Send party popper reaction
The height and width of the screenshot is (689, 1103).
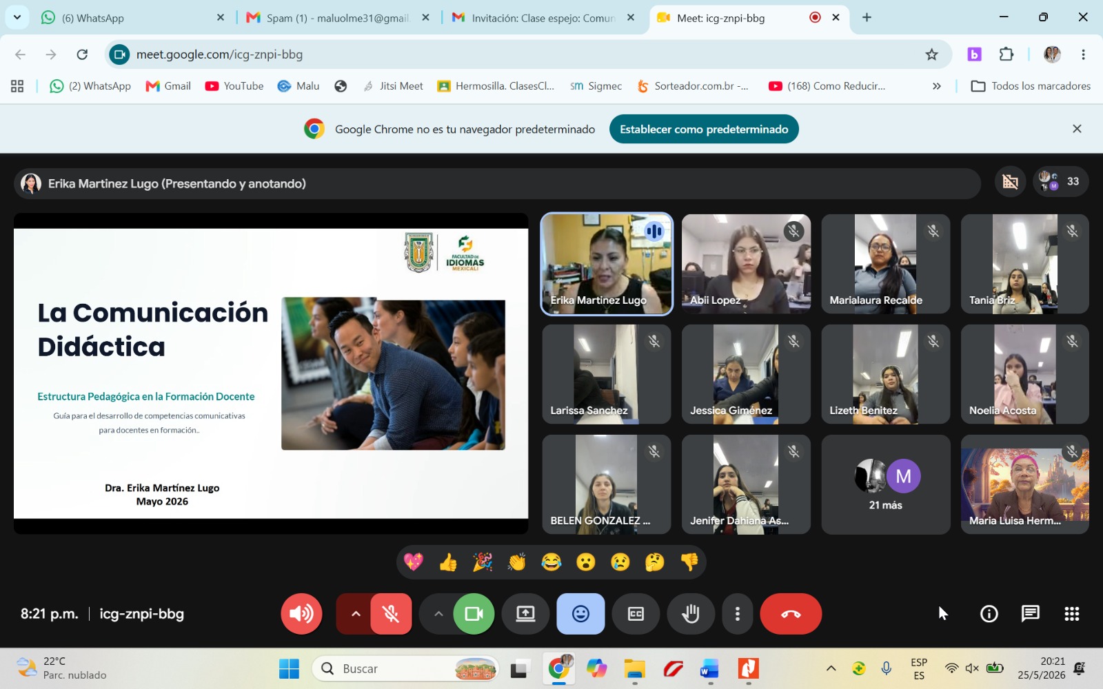click(x=483, y=562)
